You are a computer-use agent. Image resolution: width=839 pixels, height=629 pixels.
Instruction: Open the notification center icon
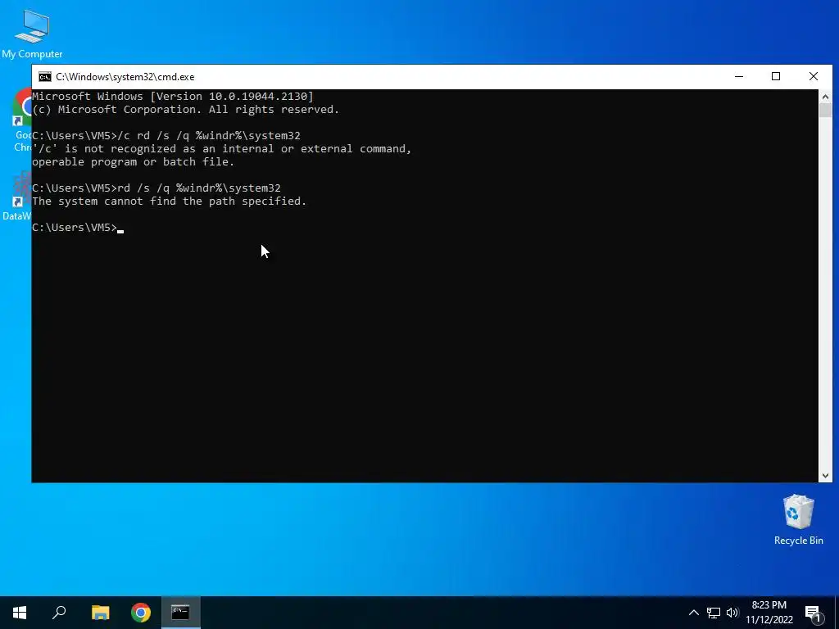point(813,613)
